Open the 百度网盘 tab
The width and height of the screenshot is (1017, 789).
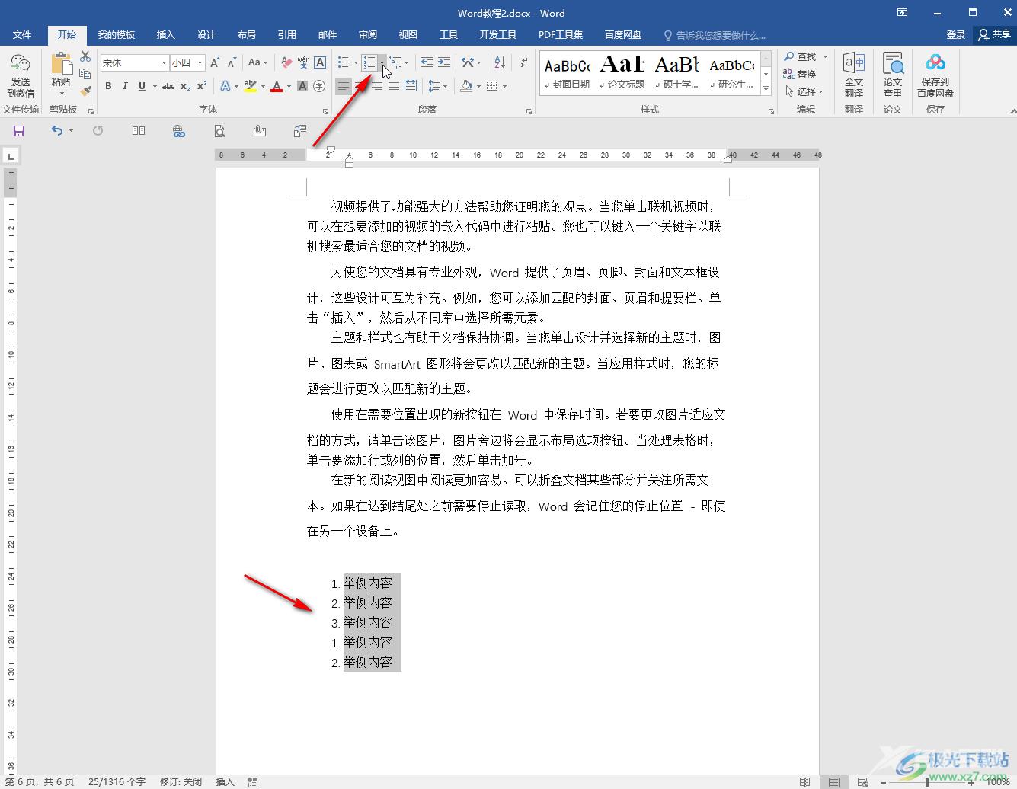(x=623, y=35)
